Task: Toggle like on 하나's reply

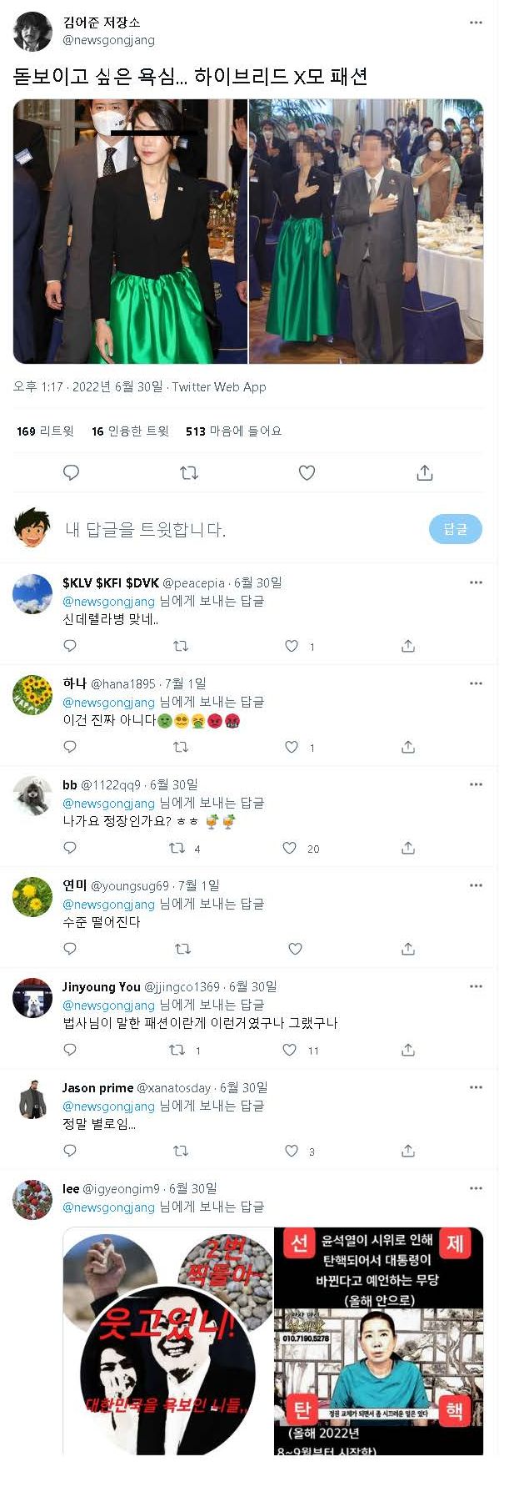Action: point(290,747)
